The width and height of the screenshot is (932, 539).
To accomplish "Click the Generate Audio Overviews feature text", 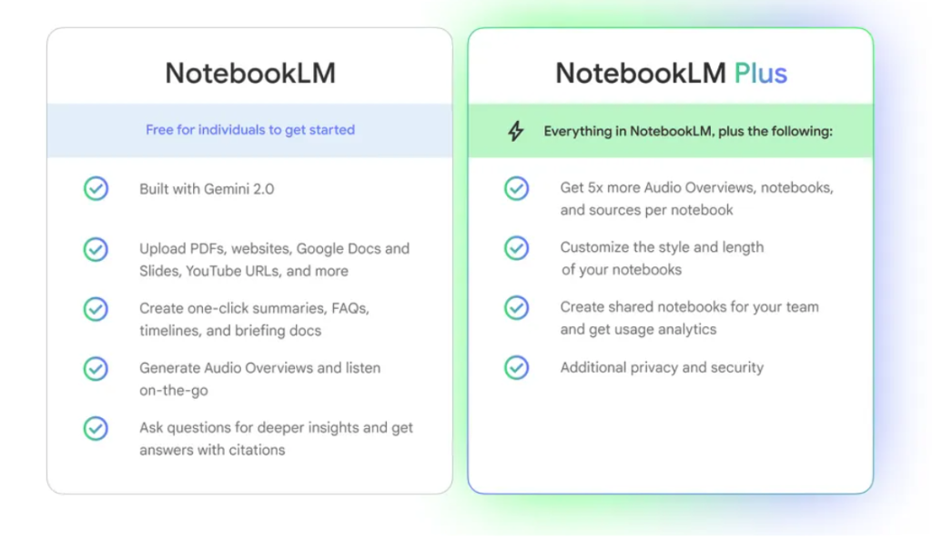I will click(259, 379).
